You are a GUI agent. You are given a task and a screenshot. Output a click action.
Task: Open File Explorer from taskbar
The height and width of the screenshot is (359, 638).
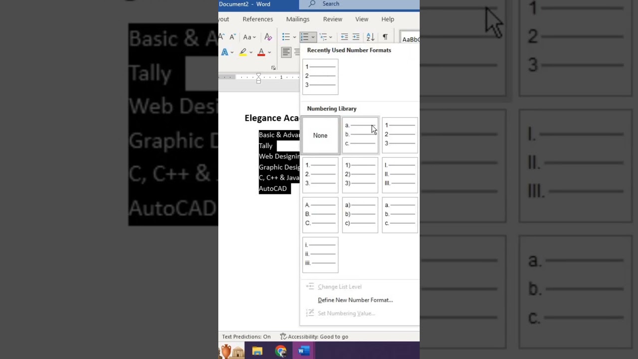click(x=257, y=351)
